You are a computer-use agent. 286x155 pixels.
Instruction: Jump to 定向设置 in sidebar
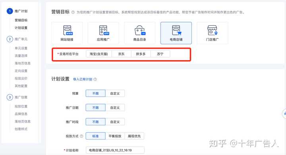tap(21, 71)
